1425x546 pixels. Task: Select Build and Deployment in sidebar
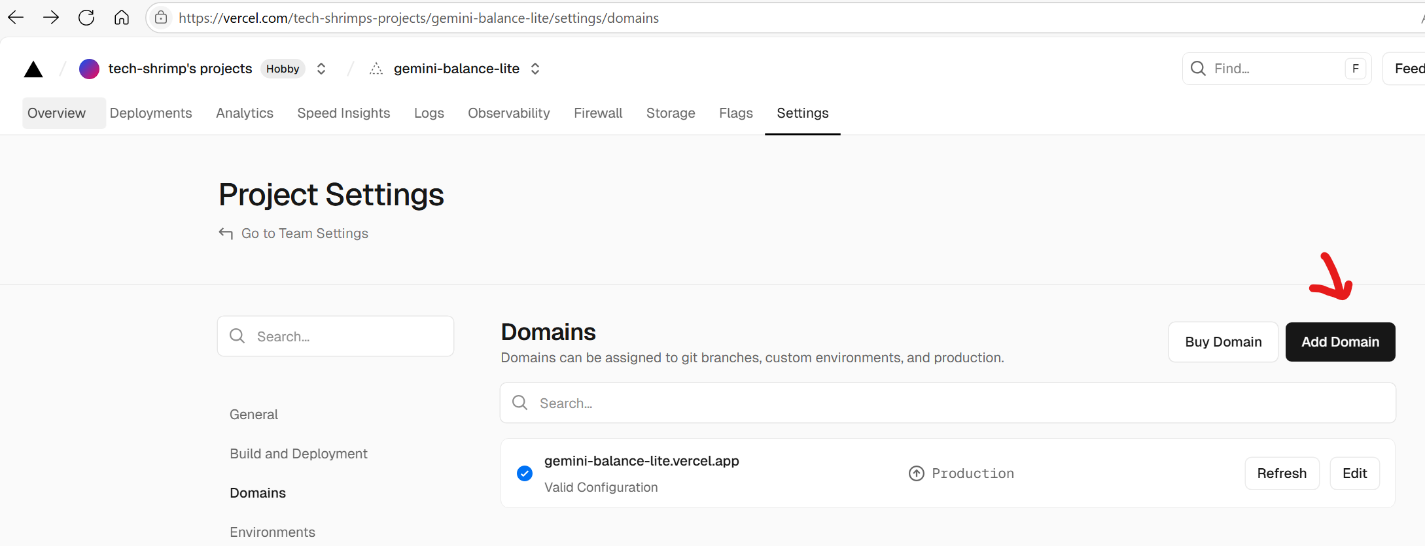(298, 454)
